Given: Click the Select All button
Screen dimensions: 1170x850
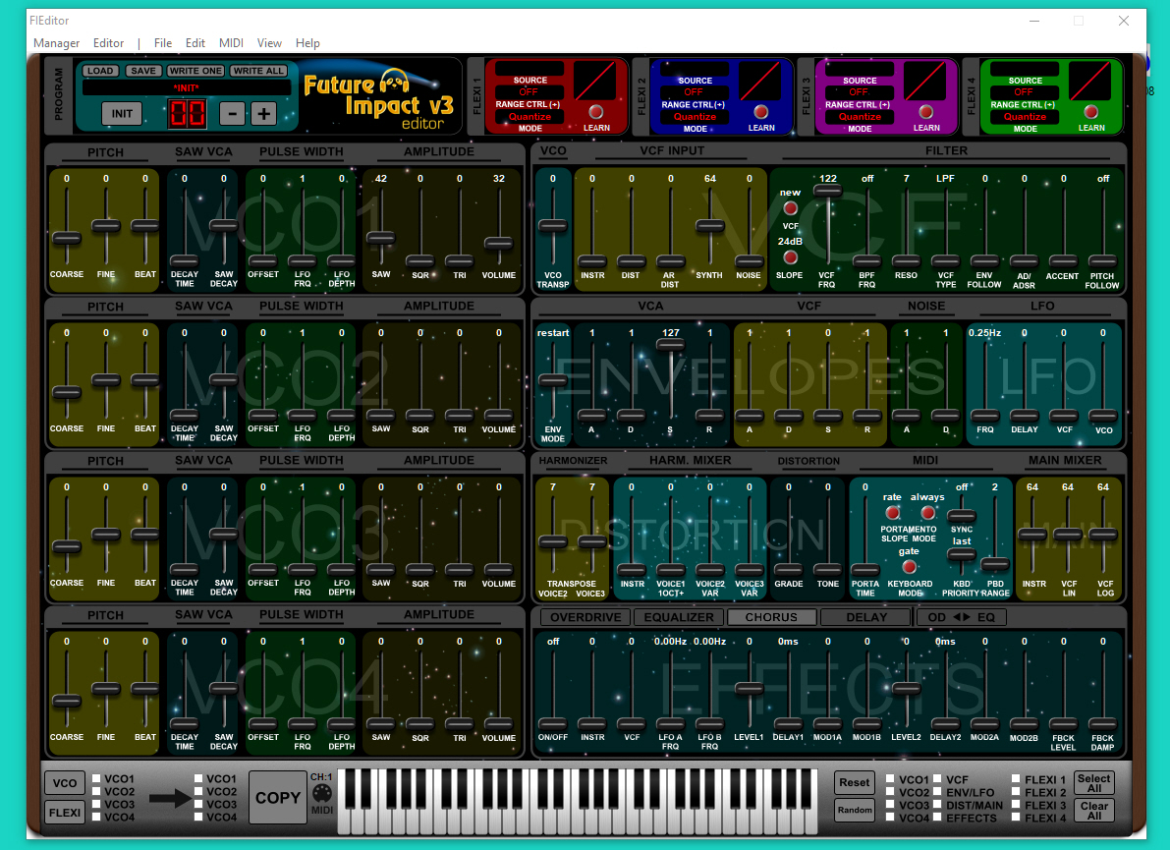Looking at the screenshot, I should pos(1094,783).
